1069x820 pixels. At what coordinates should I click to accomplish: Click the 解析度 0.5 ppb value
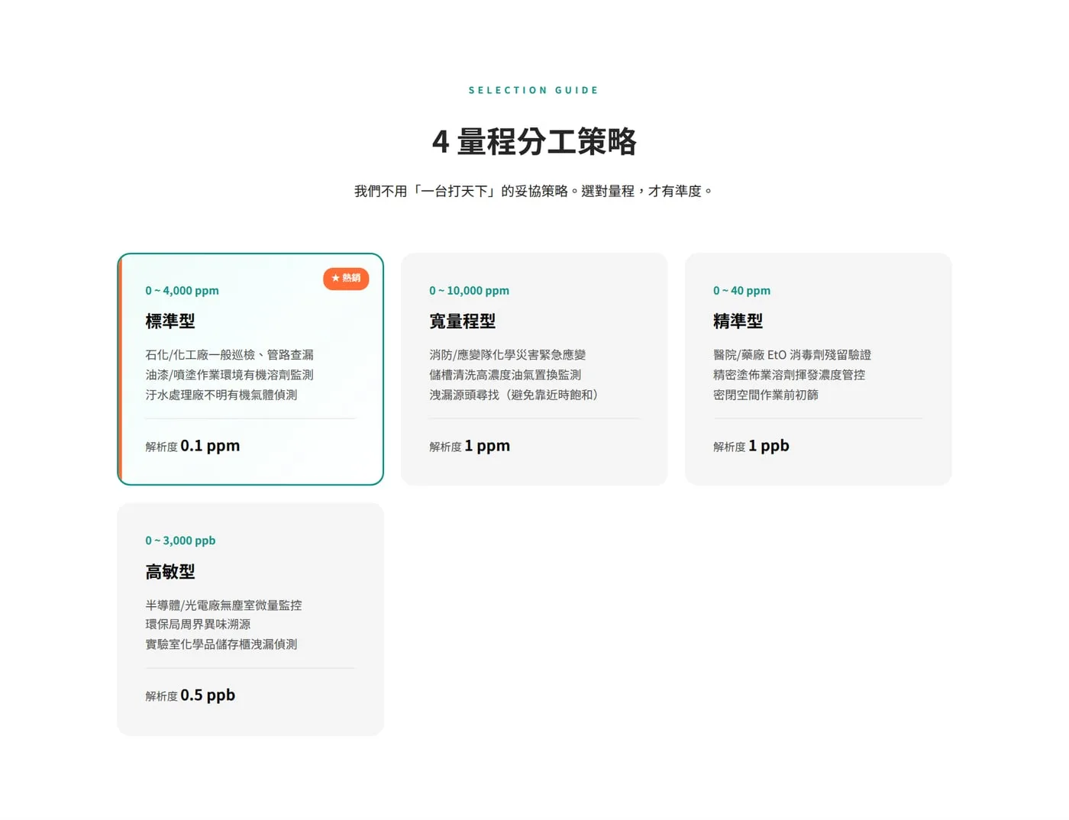[x=190, y=696]
